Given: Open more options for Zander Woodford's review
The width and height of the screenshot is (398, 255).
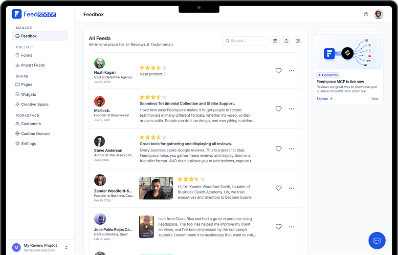Looking at the screenshot, I should pos(291,188).
